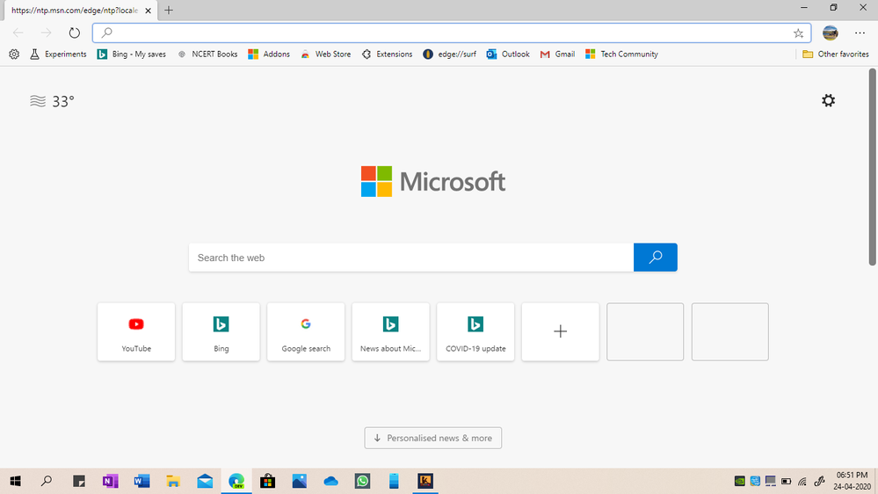Open Photos app from taskbar
The width and height of the screenshot is (878, 494).
coord(300,481)
